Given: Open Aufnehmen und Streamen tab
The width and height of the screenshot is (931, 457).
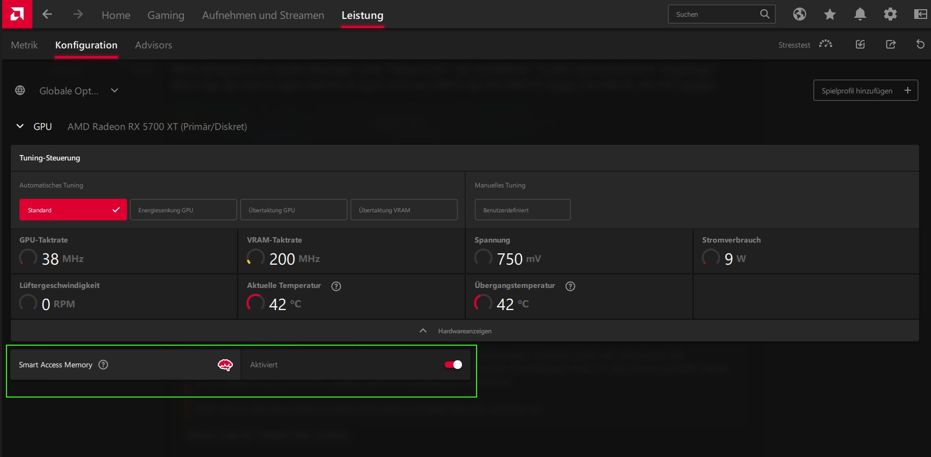Looking at the screenshot, I should (263, 15).
